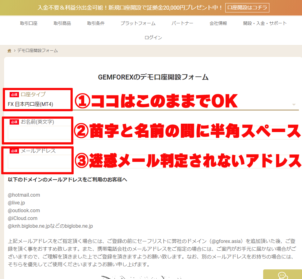The image size is (302, 279).
Task: Click the dropdown arrow of 口座タイプ
Action: 294,105
